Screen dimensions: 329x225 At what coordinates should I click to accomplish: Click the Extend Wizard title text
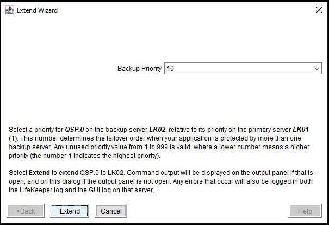click(x=38, y=10)
